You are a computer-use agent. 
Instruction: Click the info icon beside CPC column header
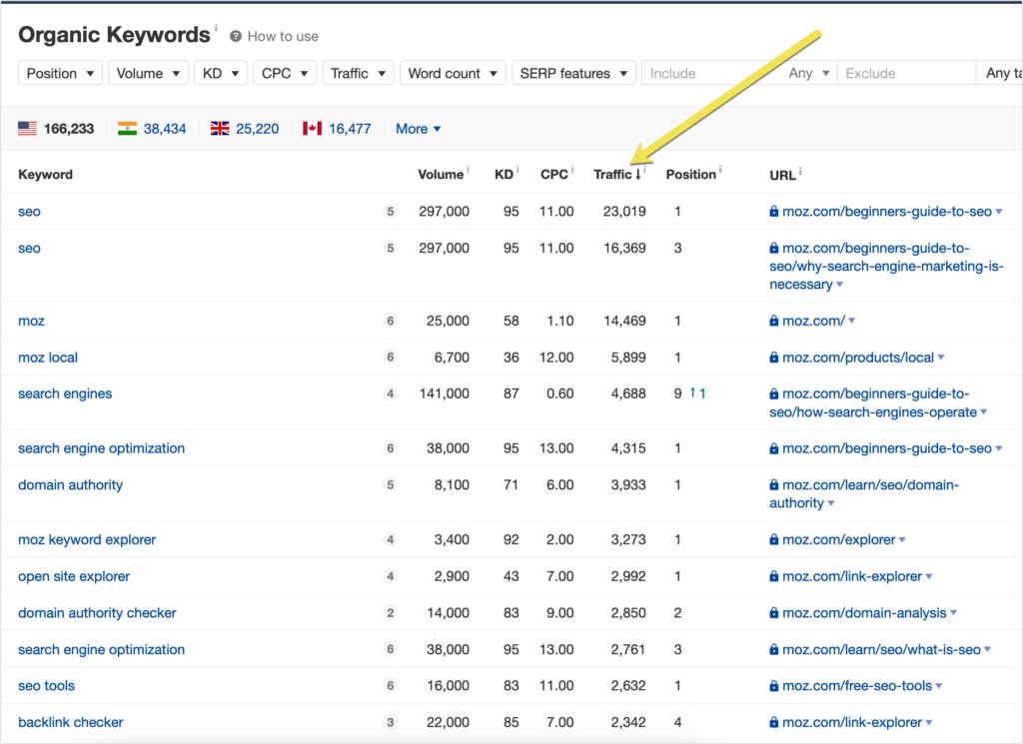tap(572, 170)
